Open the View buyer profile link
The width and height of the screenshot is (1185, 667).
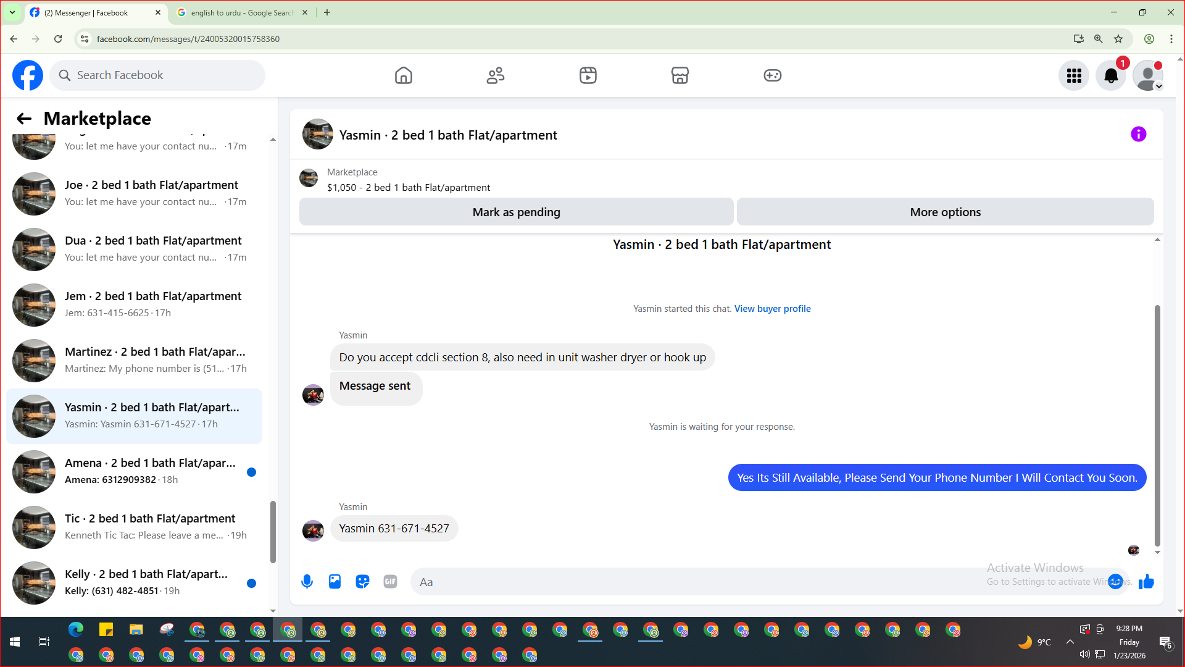pos(772,309)
